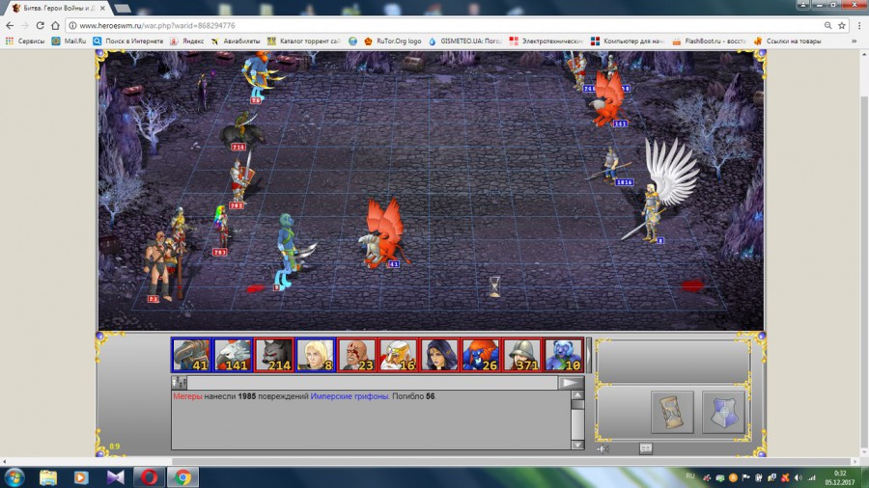This screenshot has height=488, width=869.
Task: Open the Сервисы apps bookmark
Action: [25, 41]
